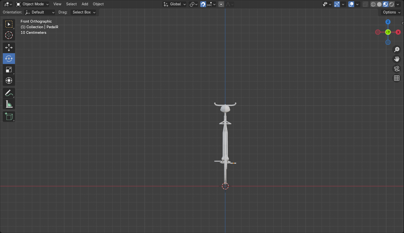Click the blue Z axis gizmo handle
This screenshot has height=233, width=404.
coord(388,22)
